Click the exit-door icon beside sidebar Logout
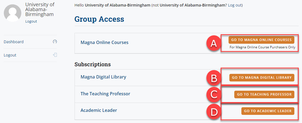This screenshot has width=302, height=123. click(55, 55)
